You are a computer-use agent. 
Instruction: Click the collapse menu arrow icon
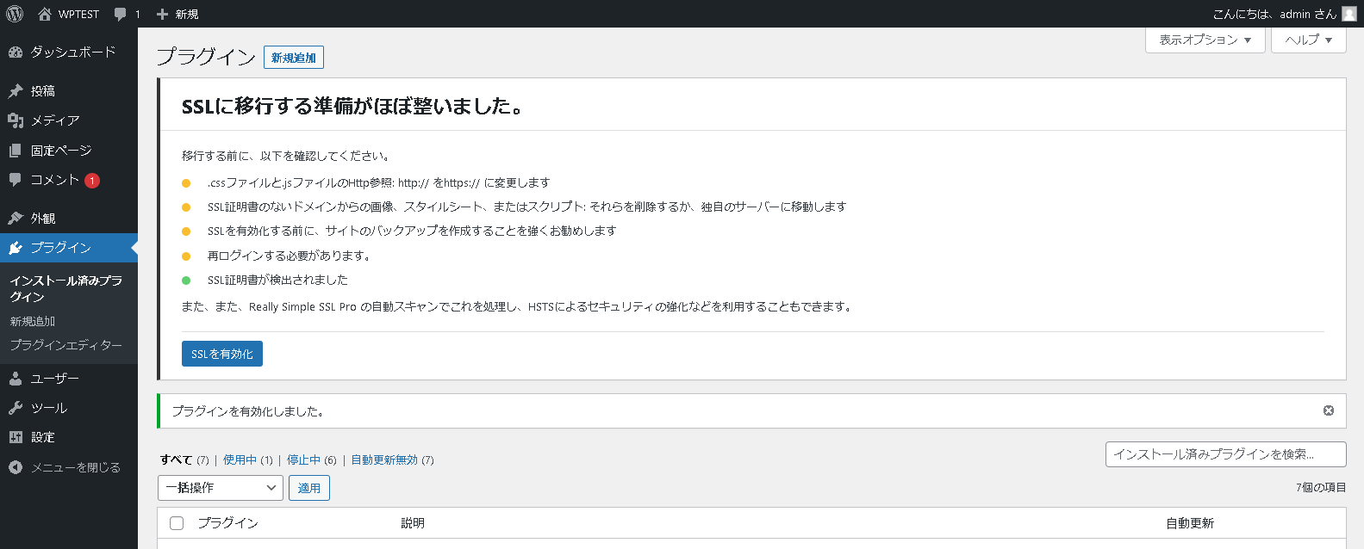coord(16,467)
